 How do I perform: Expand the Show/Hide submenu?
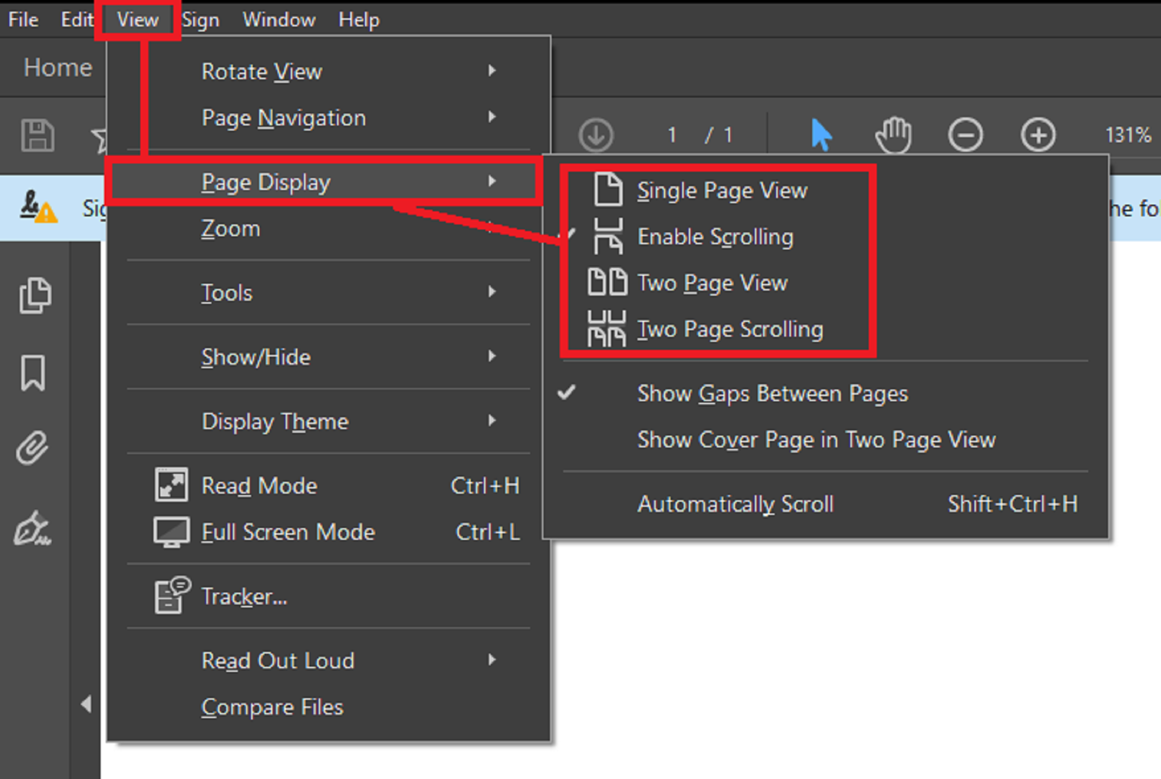[256, 357]
